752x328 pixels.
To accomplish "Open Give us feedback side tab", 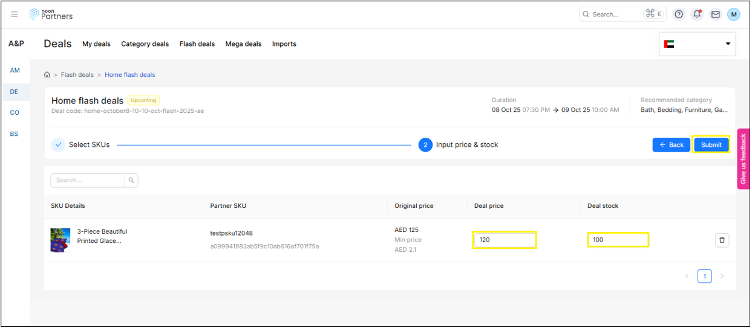I will (744, 159).
